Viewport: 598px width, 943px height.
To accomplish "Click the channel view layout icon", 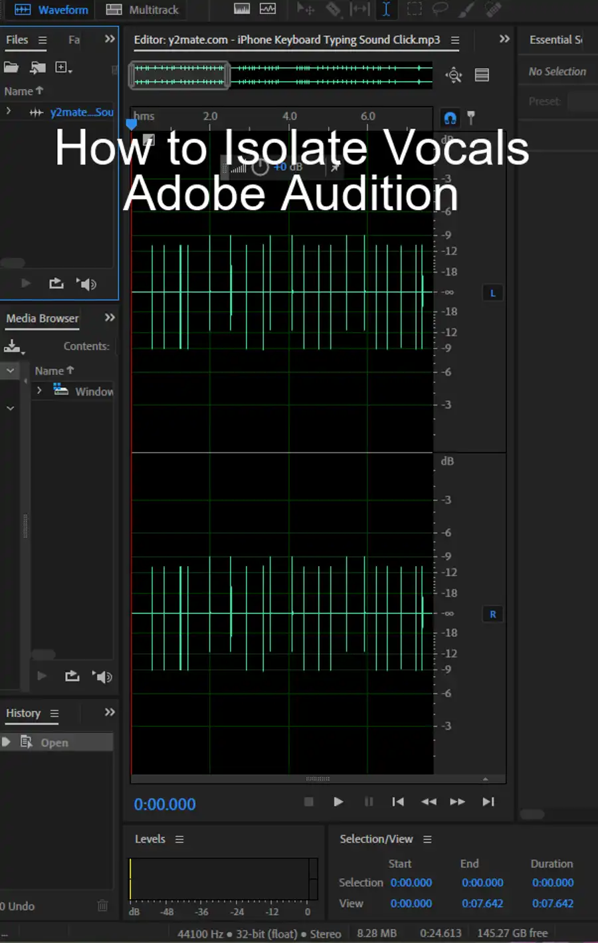I will coord(482,75).
